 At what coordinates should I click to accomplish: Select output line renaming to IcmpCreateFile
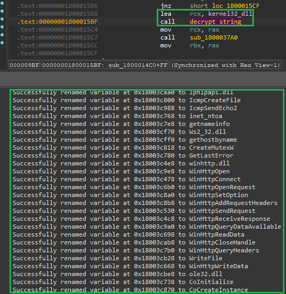(127, 100)
